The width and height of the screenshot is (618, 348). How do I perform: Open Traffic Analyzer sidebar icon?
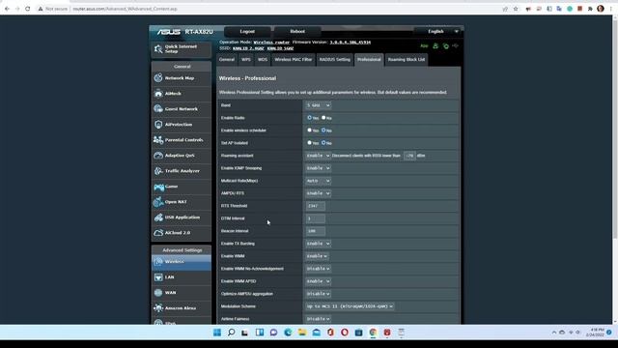pyautogui.click(x=158, y=171)
